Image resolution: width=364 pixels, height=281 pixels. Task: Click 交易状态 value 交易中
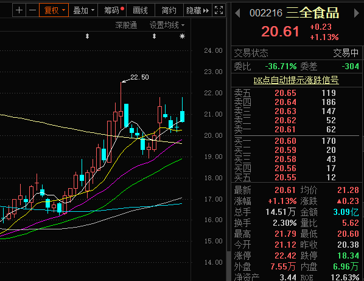coord(346,53)
